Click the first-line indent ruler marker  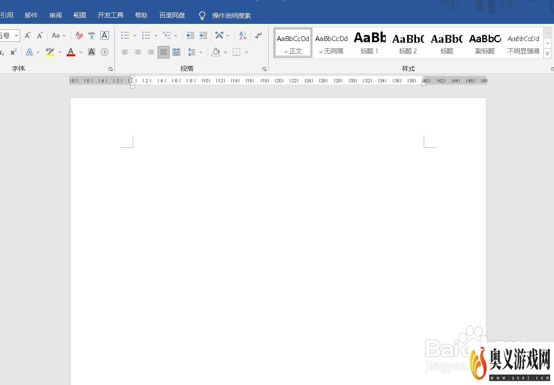133,77
